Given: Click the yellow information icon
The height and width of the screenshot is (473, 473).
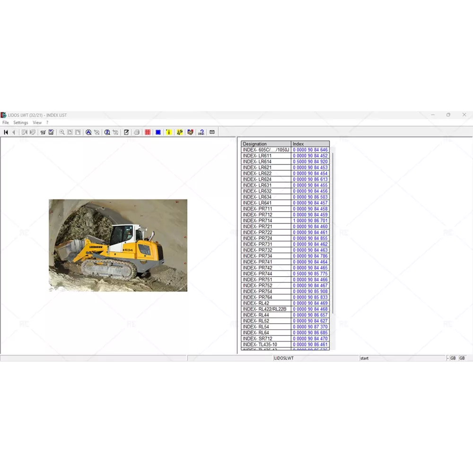Looking at the screenshot, I should tap(169, 132).
